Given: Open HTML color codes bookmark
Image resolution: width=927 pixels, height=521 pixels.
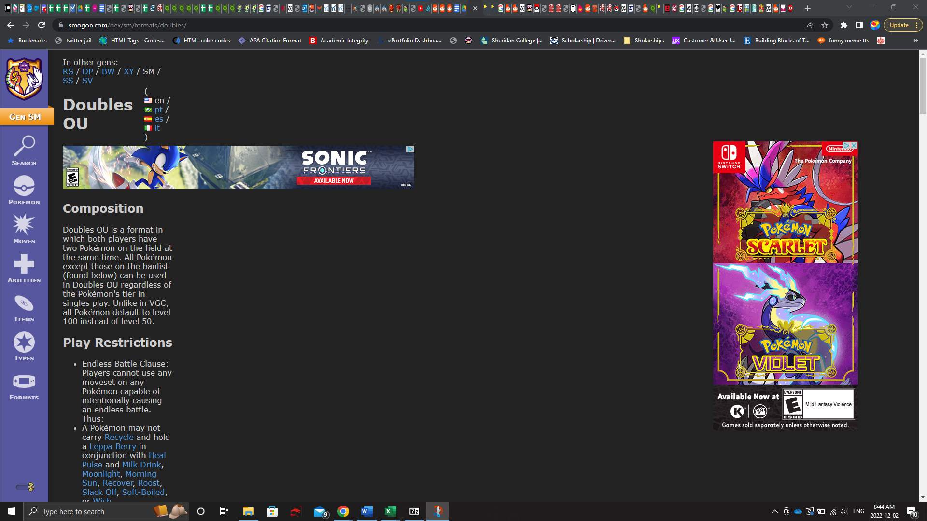Looking at the screenshot, I should [202, 41].
